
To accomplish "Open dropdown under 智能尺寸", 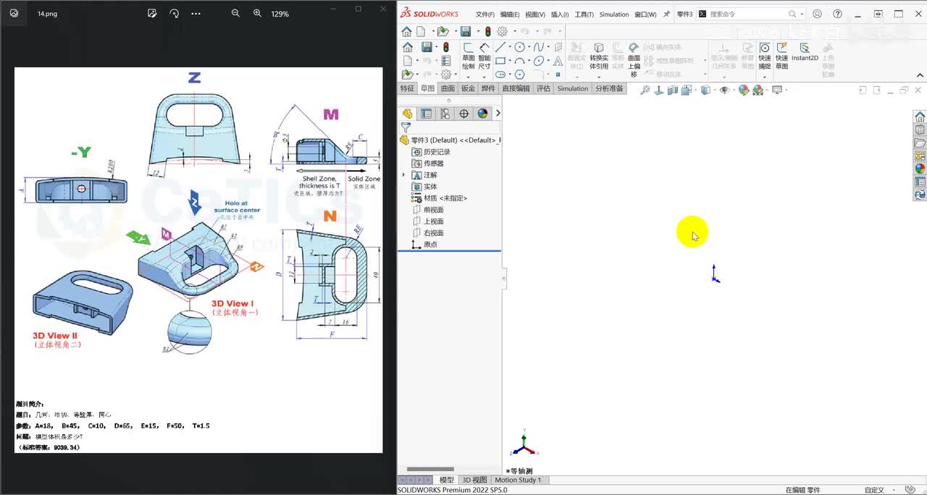I will [485, 76].
